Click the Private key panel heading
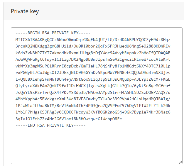184x166 pixels. (25, 11)
